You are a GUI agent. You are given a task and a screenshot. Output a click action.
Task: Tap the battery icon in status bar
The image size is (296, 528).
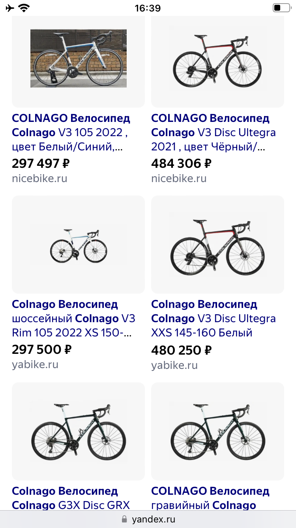tap(281, 8)
